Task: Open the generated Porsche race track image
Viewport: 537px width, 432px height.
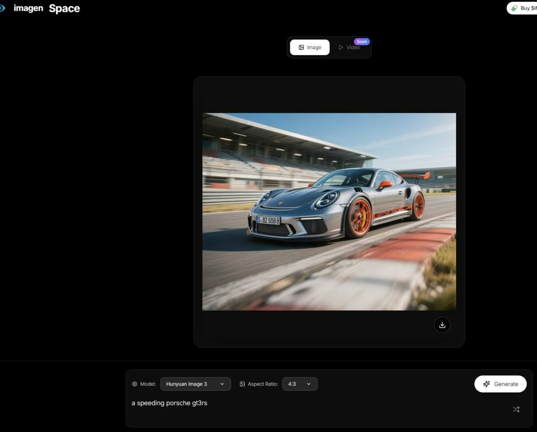Action: (x=329, y=212)
